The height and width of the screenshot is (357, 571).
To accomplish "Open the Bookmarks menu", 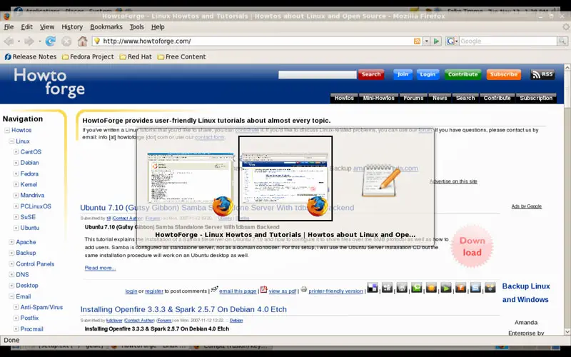I will 106,27.
